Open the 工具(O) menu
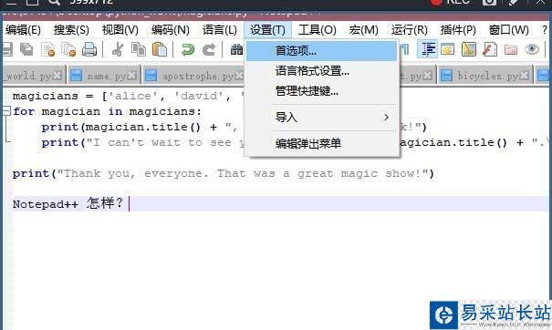552x330 pixels. tap(318, 30)
